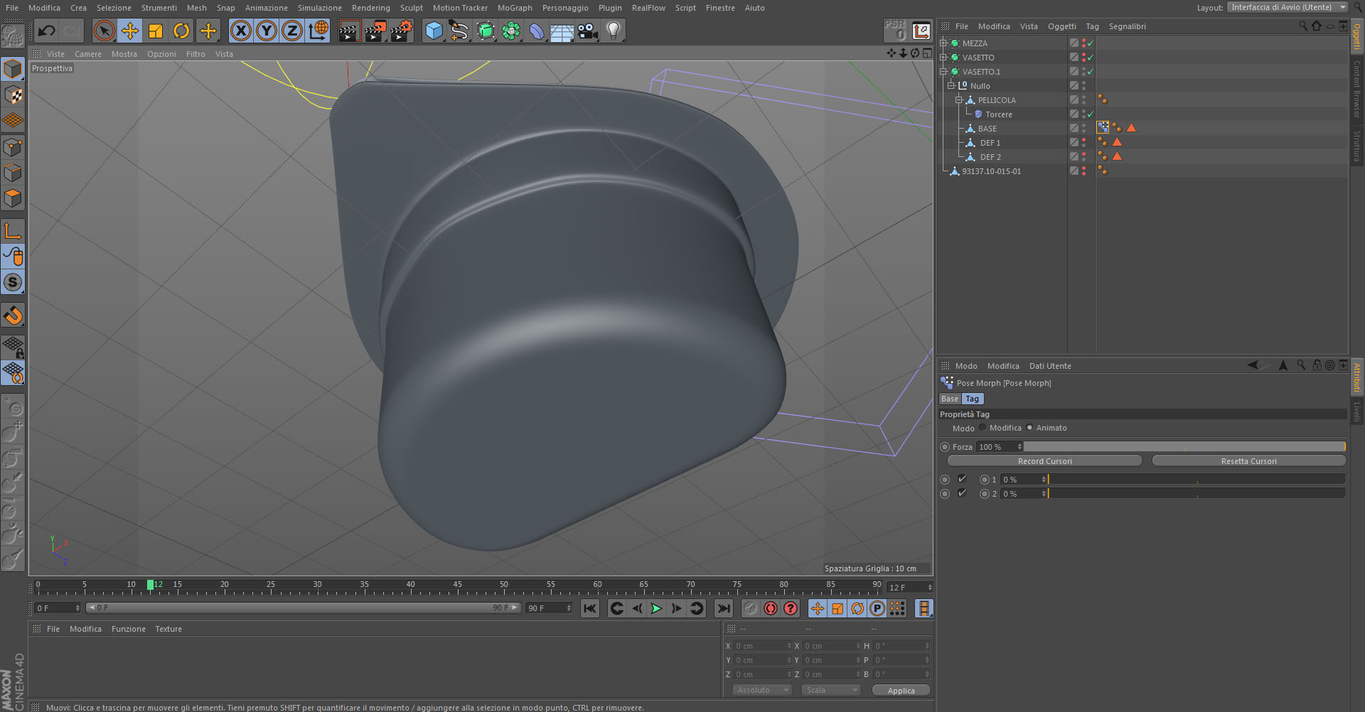Click the Resetta Cursori button
The width and height of the screenshot is (1365, 712).
[x=1248, y=461]
